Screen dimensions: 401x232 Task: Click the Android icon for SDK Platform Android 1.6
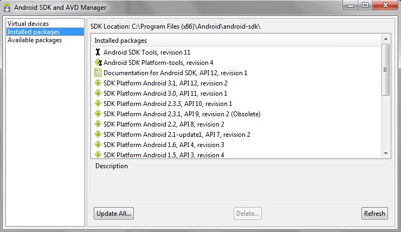(98, 144)
